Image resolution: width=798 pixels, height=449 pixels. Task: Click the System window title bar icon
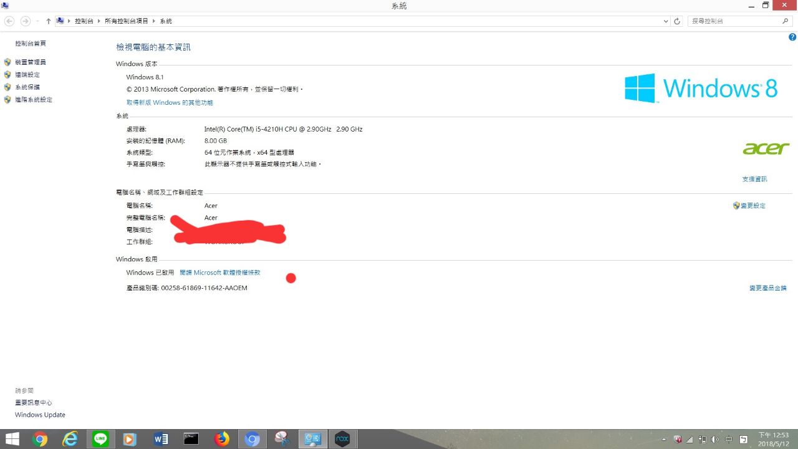(5, 6)
